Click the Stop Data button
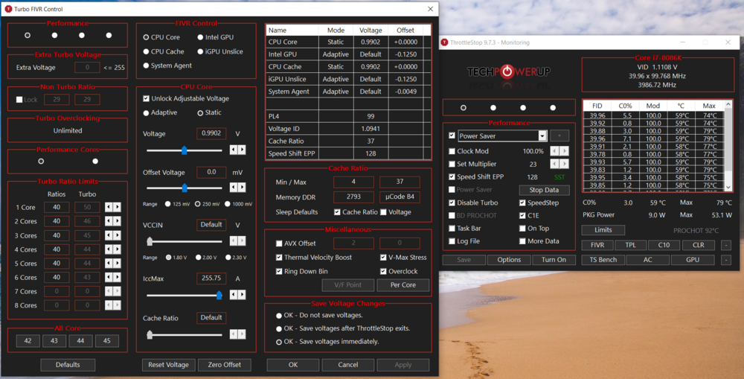Viewport: 744px width, 379px height. point(545,190)
